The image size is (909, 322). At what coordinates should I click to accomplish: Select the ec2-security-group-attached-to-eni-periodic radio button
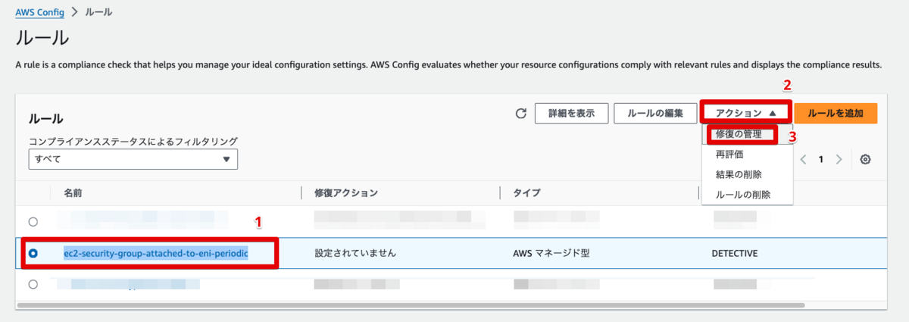[x=33, y=253]
